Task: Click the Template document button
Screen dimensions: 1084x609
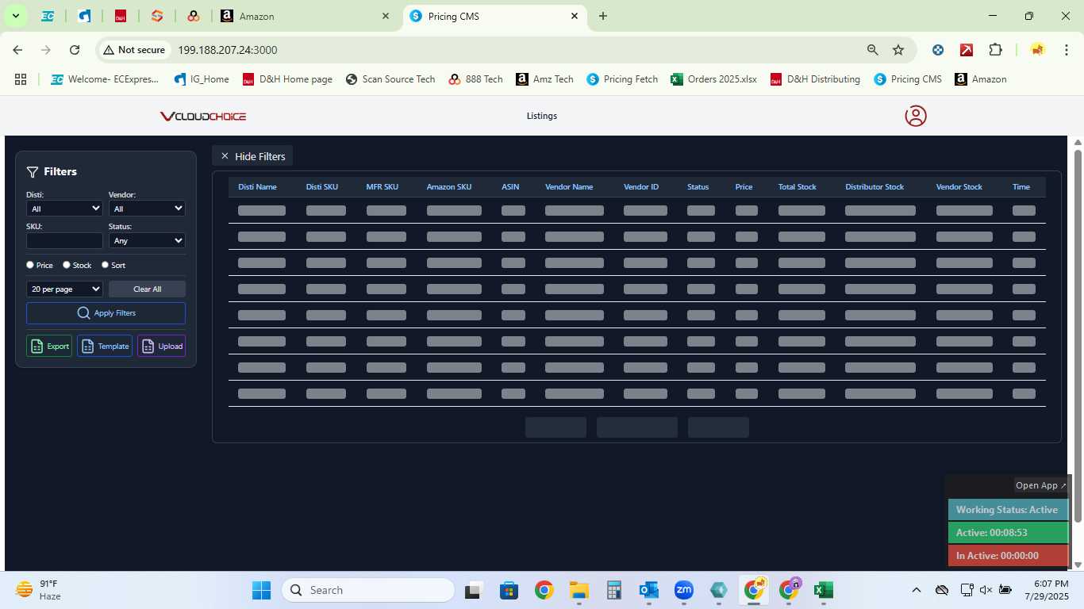Action: click(x=105, y=346)
